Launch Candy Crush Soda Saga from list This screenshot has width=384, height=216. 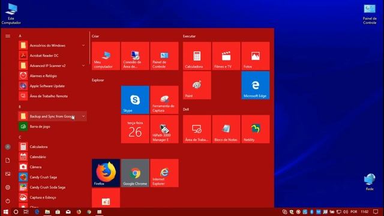(x=52, y=187)
